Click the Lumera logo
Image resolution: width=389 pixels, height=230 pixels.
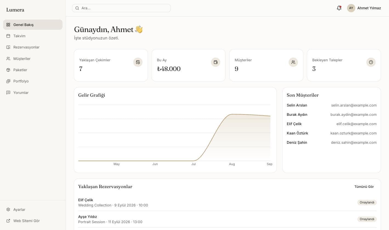15,10
